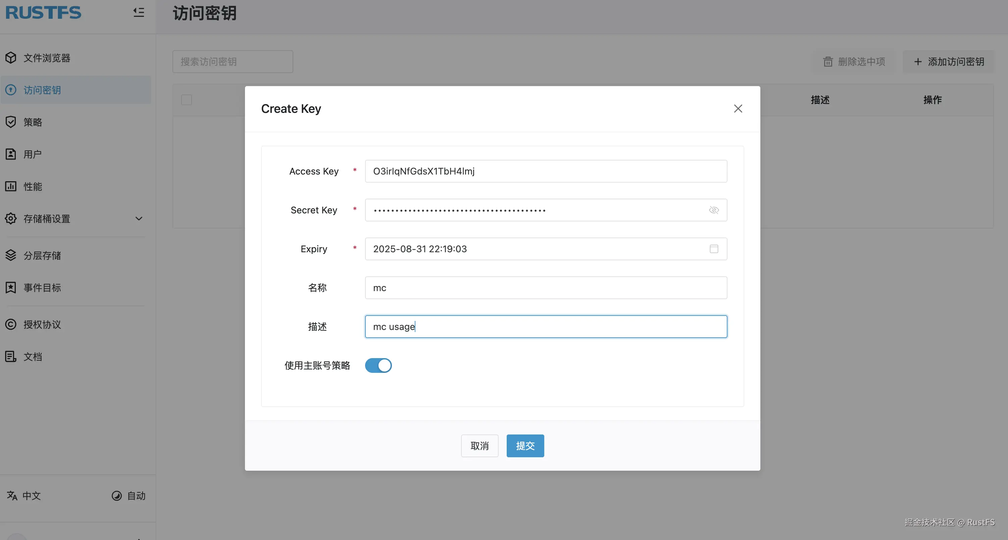
Task: Click the Cancel button in dialog
Action: pyautogui.click(x=480, y=446)
